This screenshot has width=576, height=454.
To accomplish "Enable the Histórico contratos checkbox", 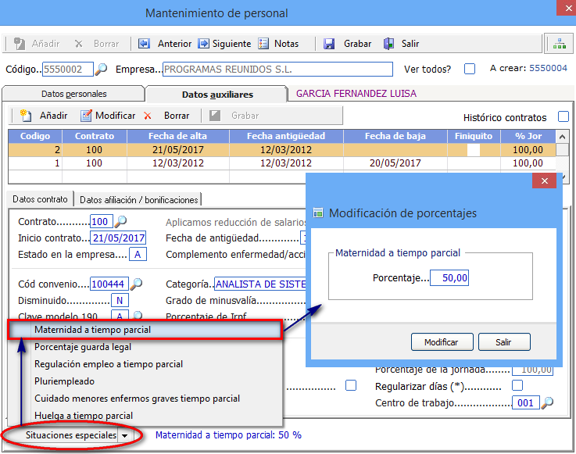I will 563,117.
